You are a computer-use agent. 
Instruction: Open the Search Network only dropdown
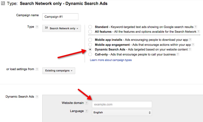pyautogui.click(x=62, y=28)
